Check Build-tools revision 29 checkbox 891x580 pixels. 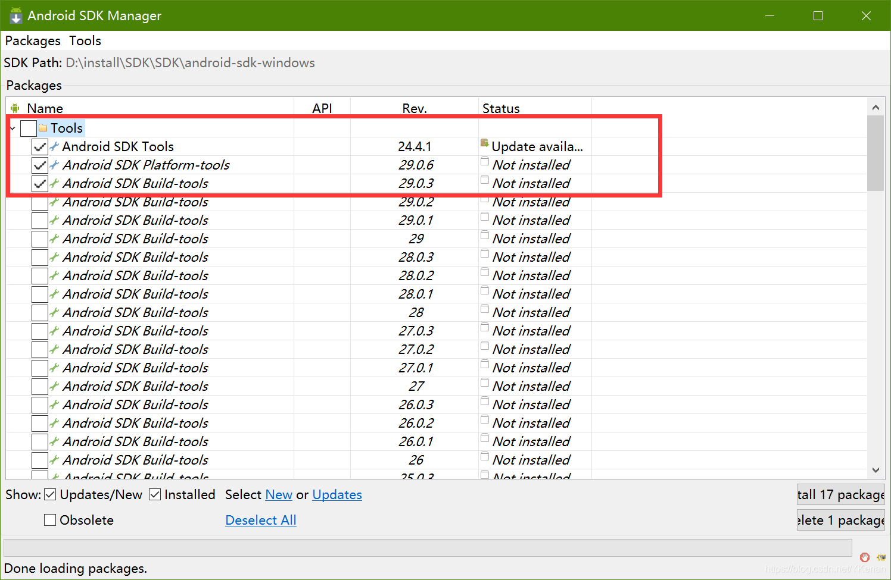coord(40,239)
